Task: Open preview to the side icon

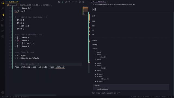Action: 66,2
